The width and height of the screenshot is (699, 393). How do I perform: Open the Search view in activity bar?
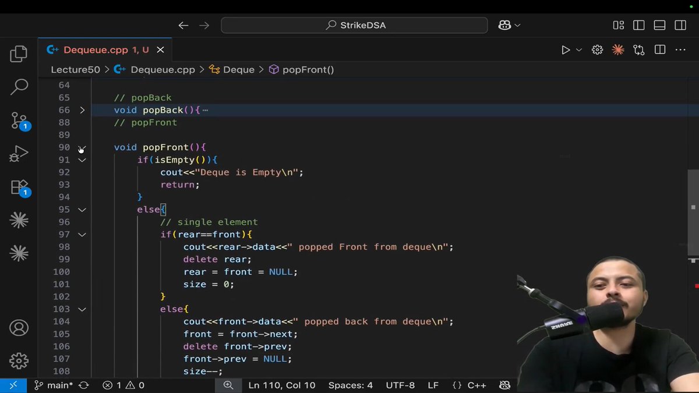click(19, 87)
